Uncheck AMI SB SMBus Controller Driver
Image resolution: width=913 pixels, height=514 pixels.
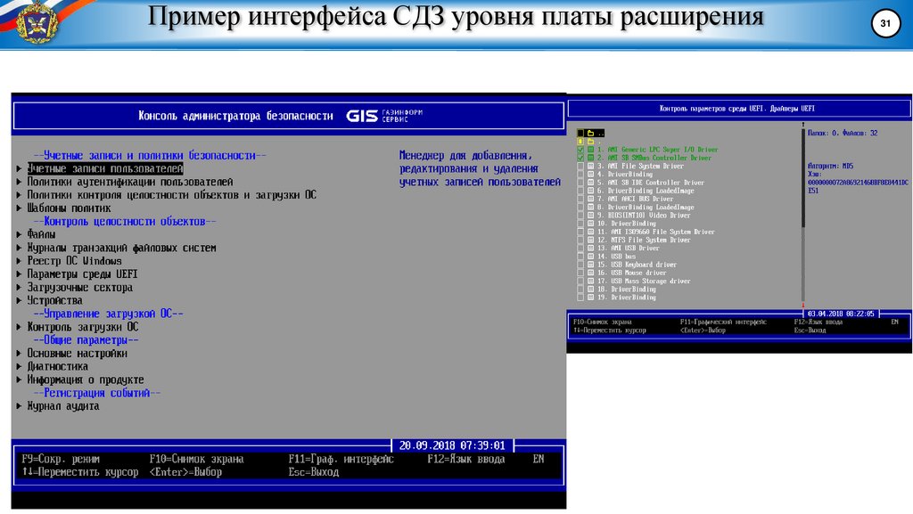click(580, 157)
